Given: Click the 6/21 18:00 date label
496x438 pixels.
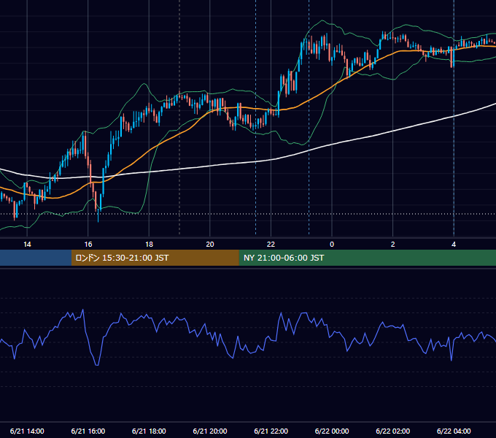Looking at the screenshot, I should [149, 431].
